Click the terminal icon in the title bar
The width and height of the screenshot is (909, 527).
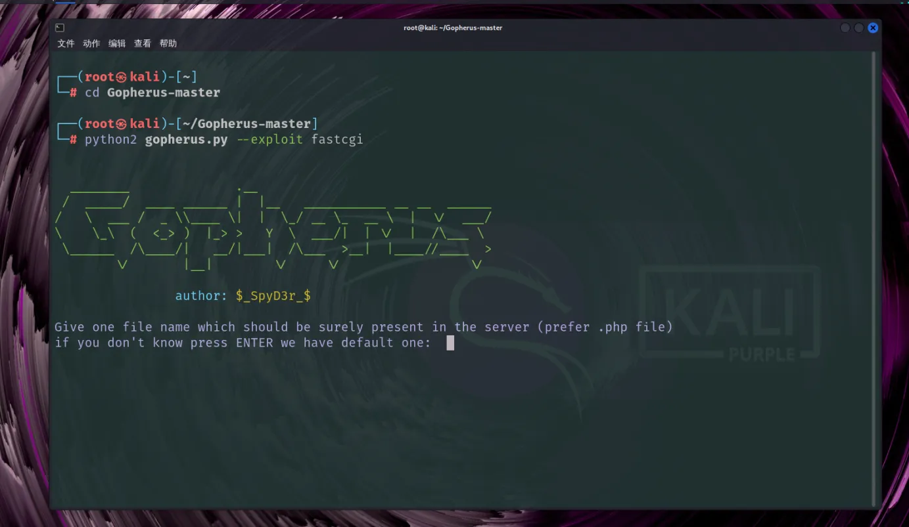[x=60, y=28]
